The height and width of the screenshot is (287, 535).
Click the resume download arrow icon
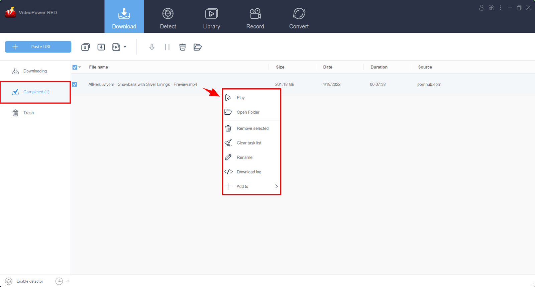(152, 47)
